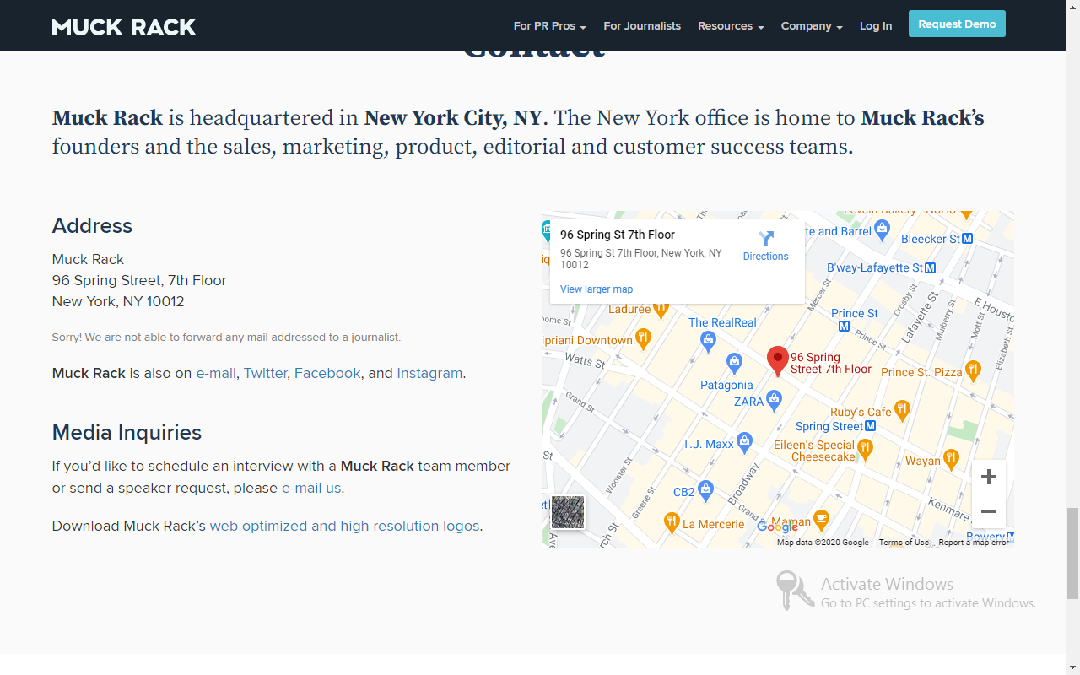
Task: Open the map Terms of Use
Action: pos(904,543)
